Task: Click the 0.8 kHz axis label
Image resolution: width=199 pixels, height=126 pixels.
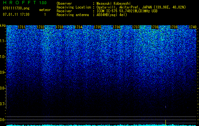Action: click(x=3, y=88)
